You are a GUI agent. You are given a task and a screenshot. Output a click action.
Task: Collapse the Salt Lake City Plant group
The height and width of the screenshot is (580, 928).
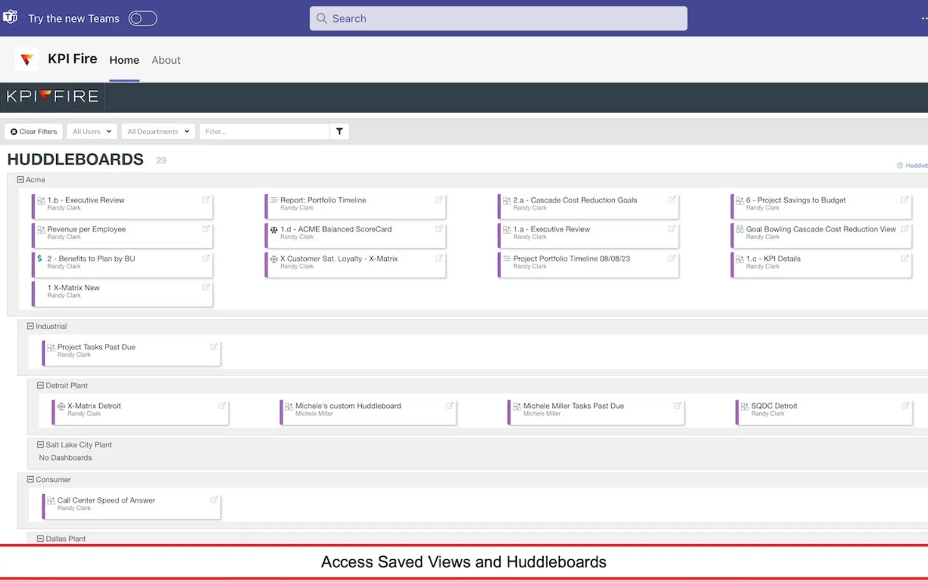41,445
